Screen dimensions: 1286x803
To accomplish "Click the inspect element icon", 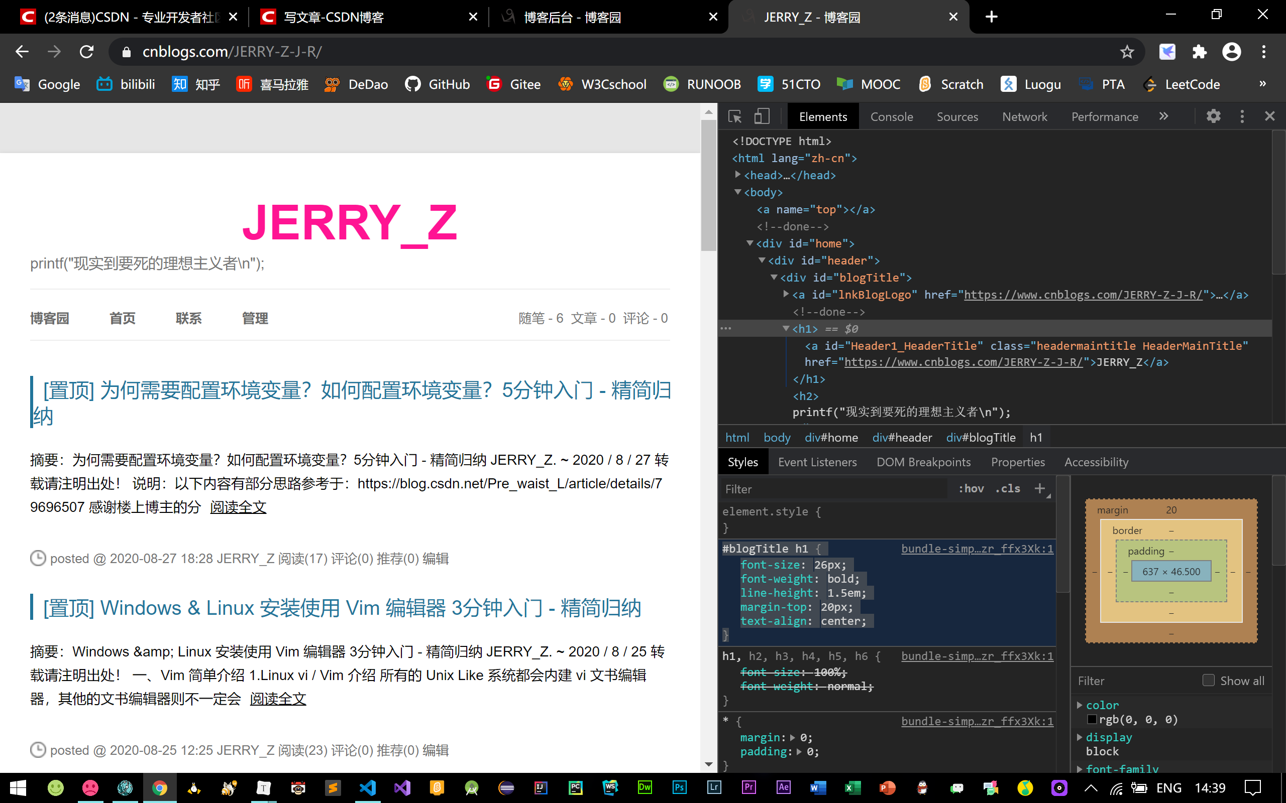I will 735,115.
